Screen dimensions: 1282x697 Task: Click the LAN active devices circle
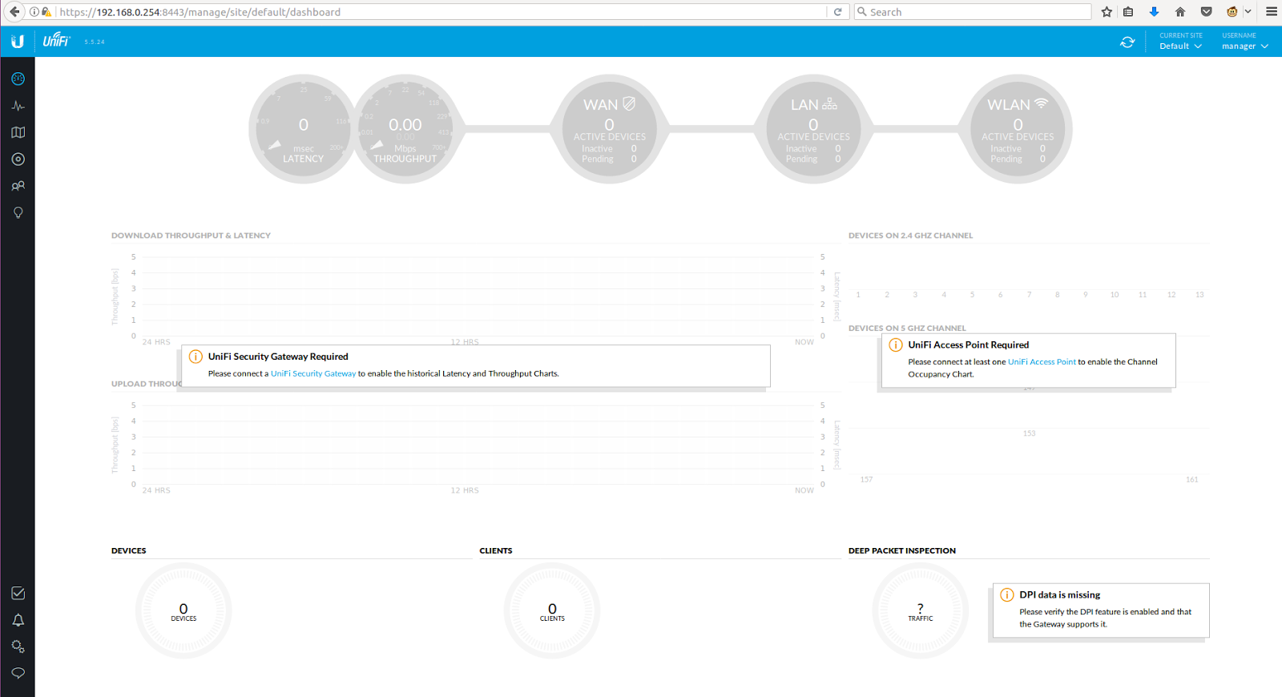click(x=813, y=129)
